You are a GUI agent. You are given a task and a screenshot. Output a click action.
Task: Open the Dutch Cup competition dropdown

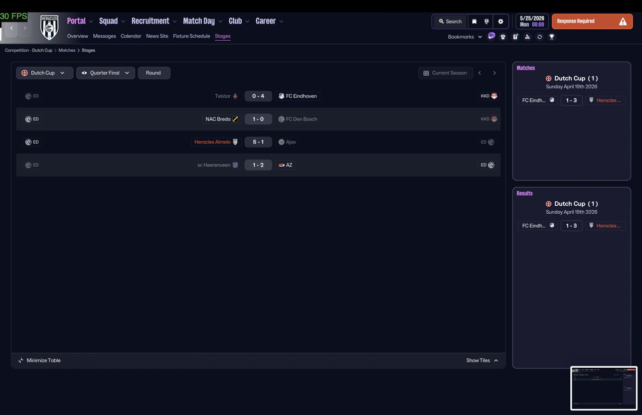(45, 73)
